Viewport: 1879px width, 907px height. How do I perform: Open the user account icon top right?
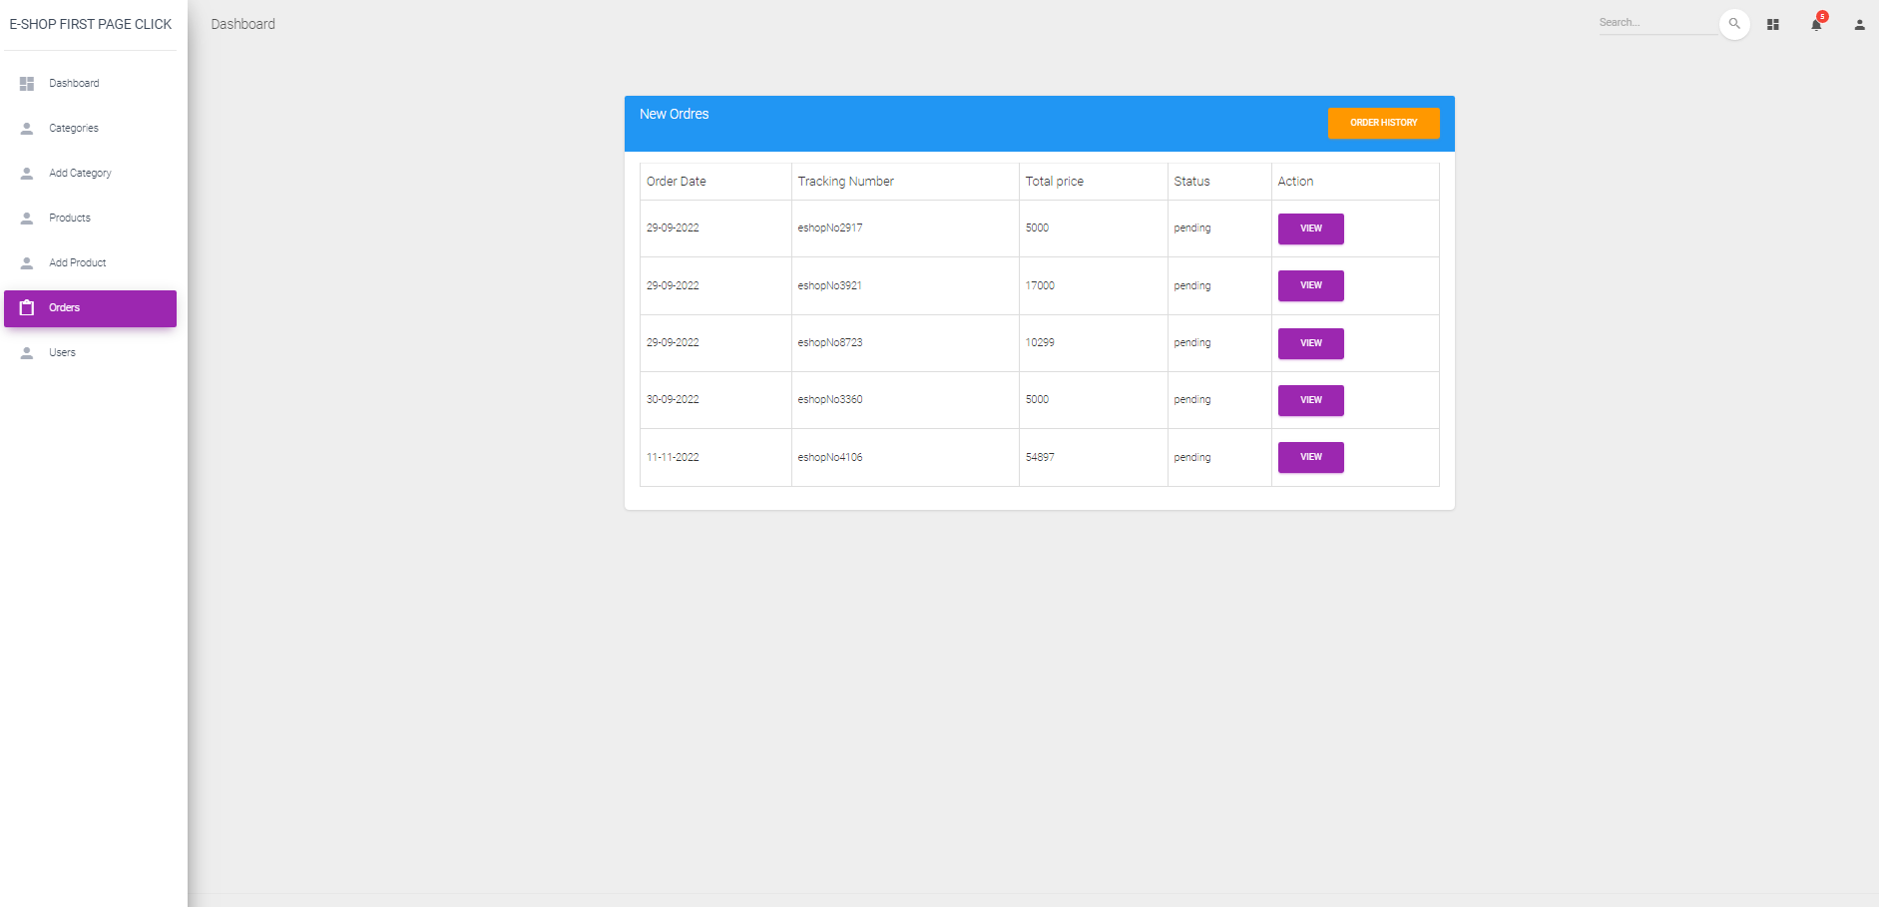1859,24
